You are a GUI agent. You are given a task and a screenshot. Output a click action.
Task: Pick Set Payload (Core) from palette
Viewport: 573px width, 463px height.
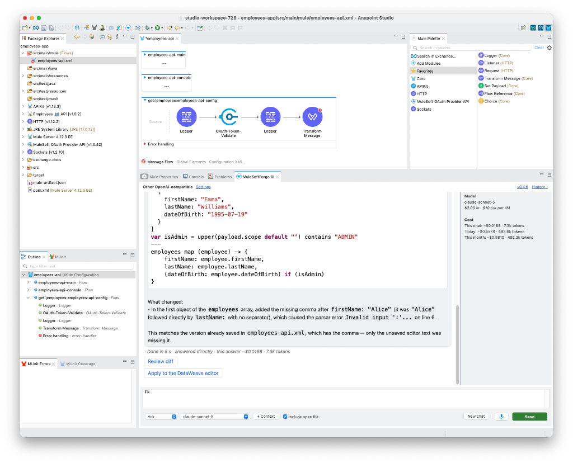tap(499, 86)
